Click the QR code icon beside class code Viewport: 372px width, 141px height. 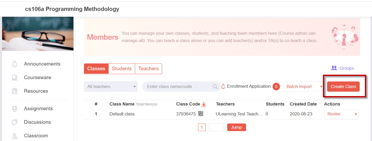[x=201, y=114]
